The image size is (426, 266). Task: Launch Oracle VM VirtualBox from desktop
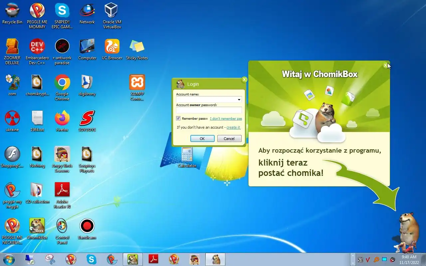112,16
